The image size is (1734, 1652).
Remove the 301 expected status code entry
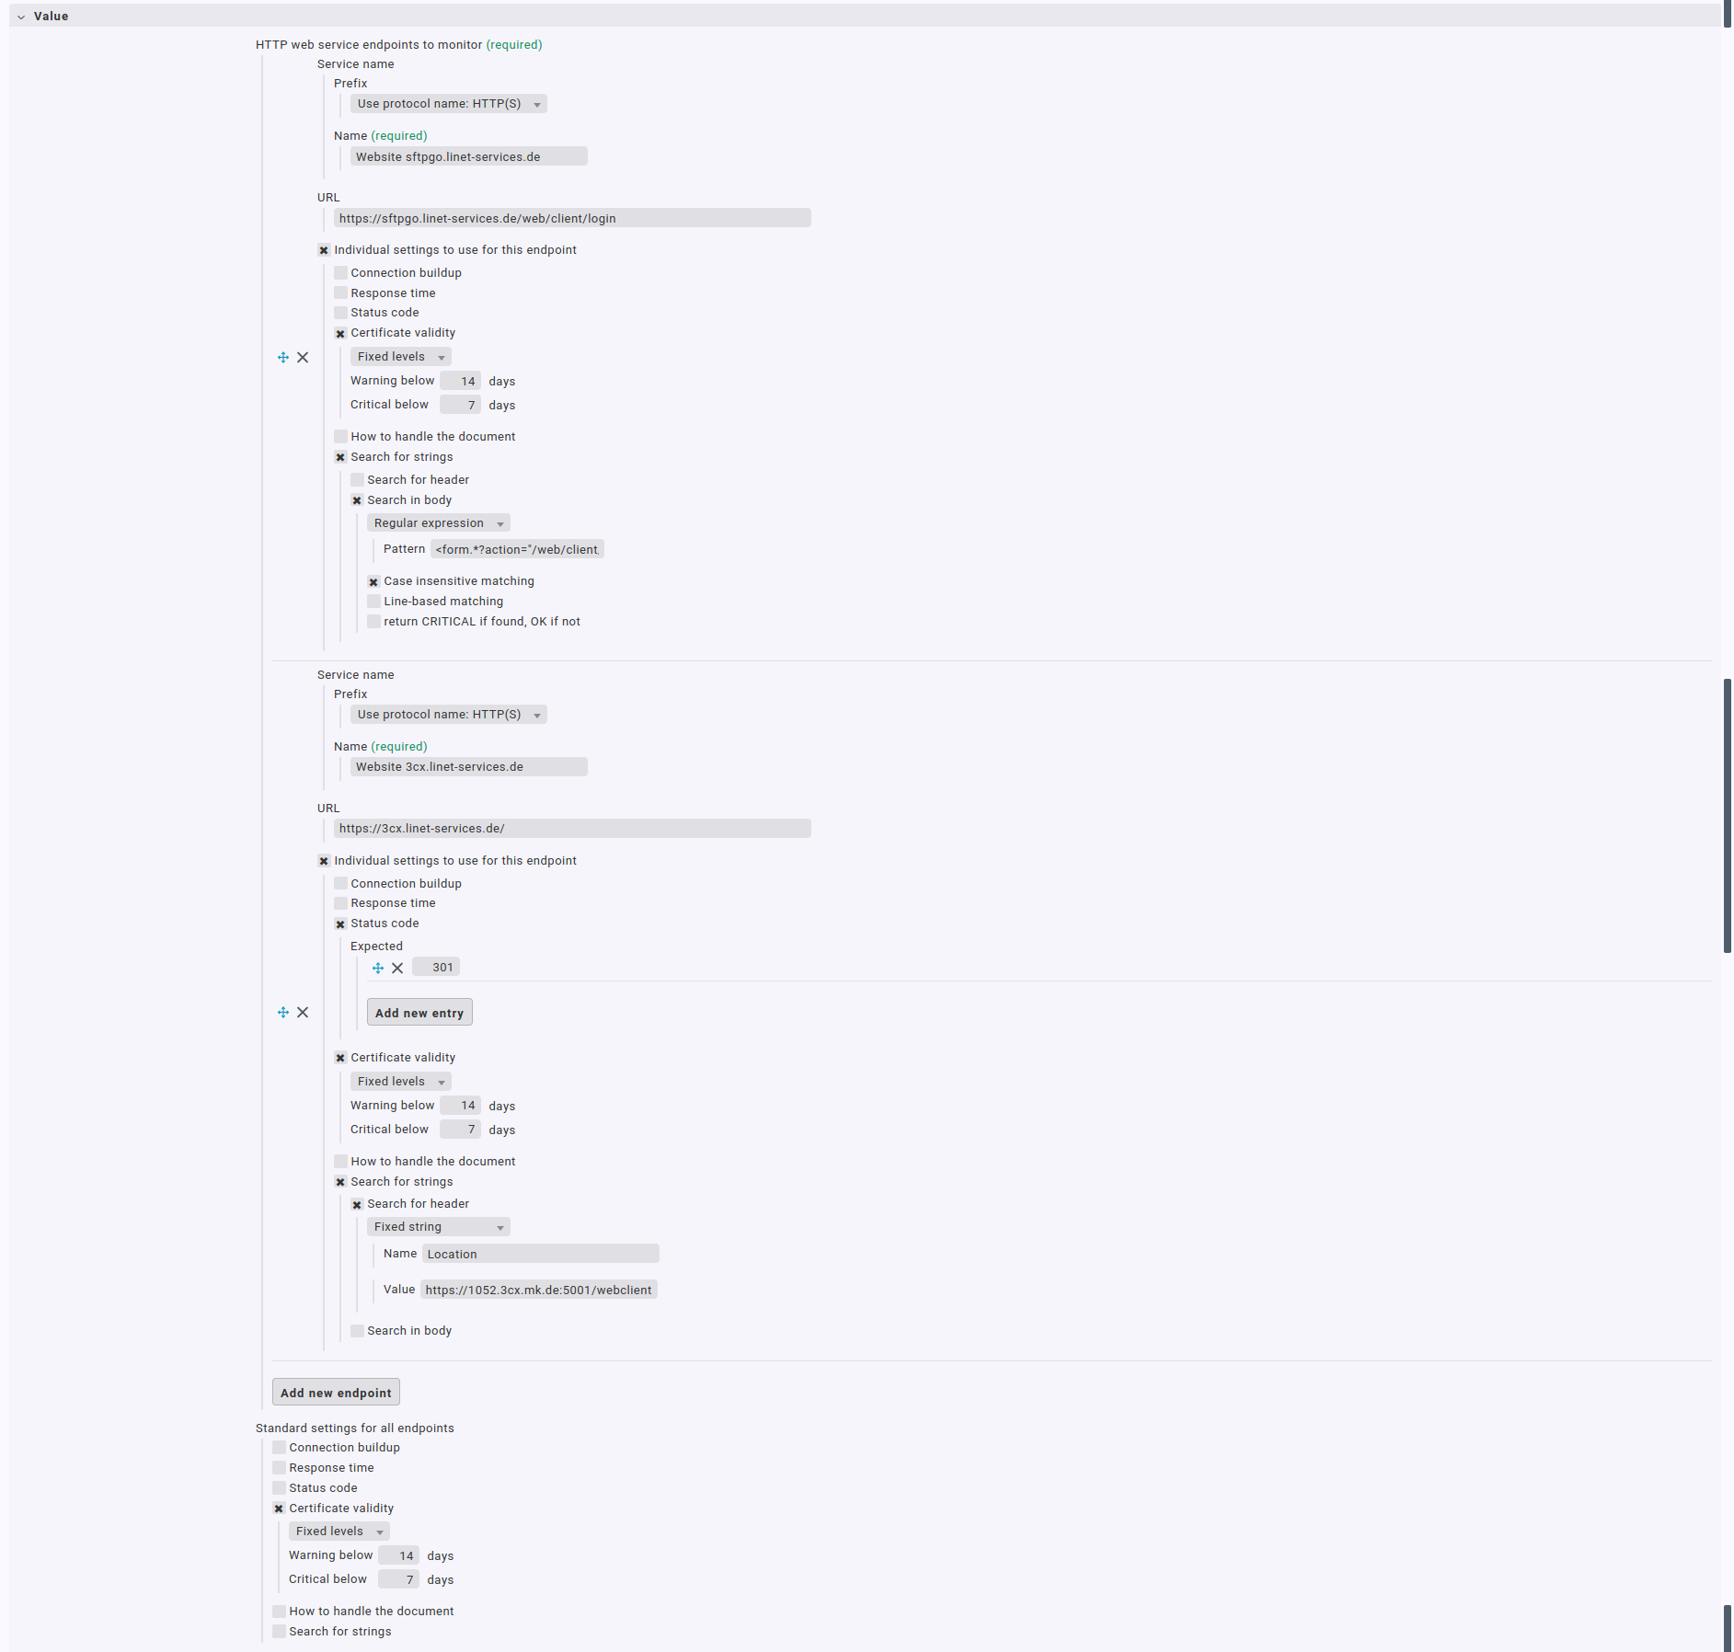(x=396, y=968)
